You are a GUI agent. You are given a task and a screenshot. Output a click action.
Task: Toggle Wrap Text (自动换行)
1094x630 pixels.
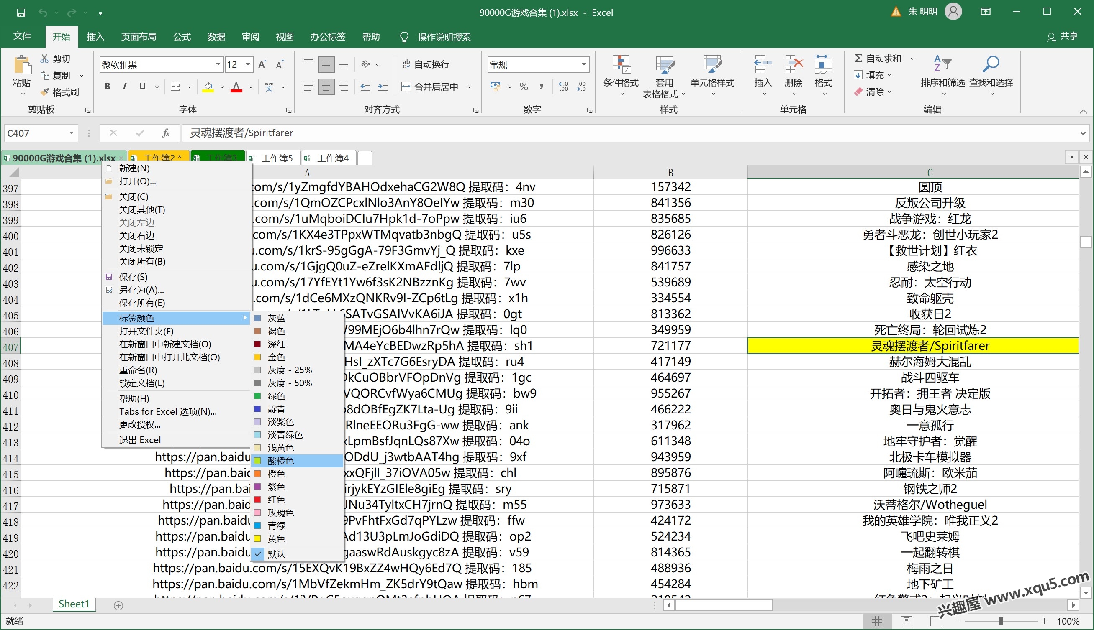[x=426, y=64]
